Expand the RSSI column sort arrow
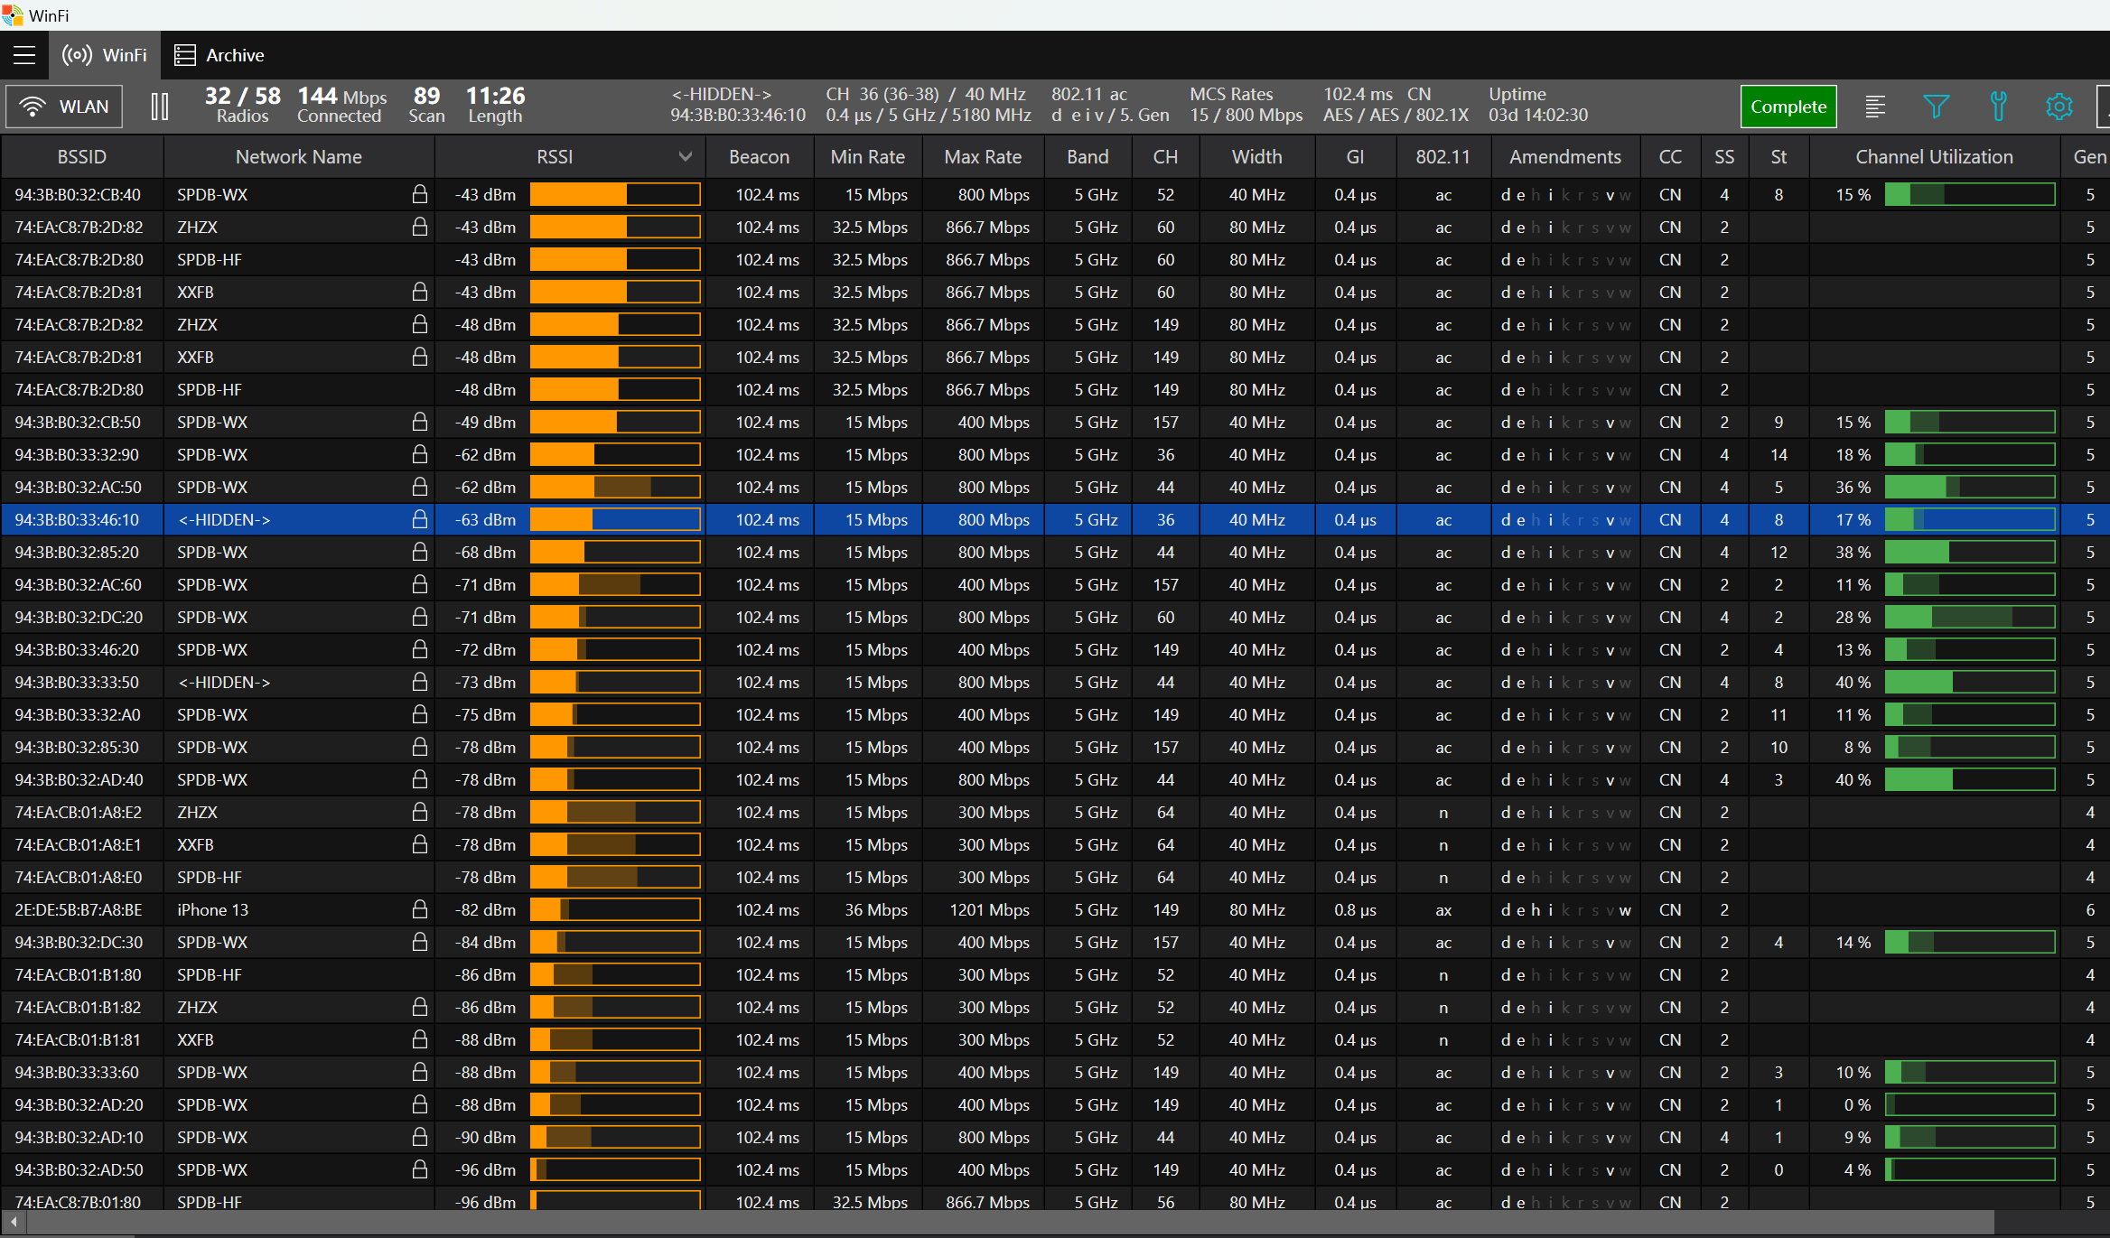 coord(686,157)
